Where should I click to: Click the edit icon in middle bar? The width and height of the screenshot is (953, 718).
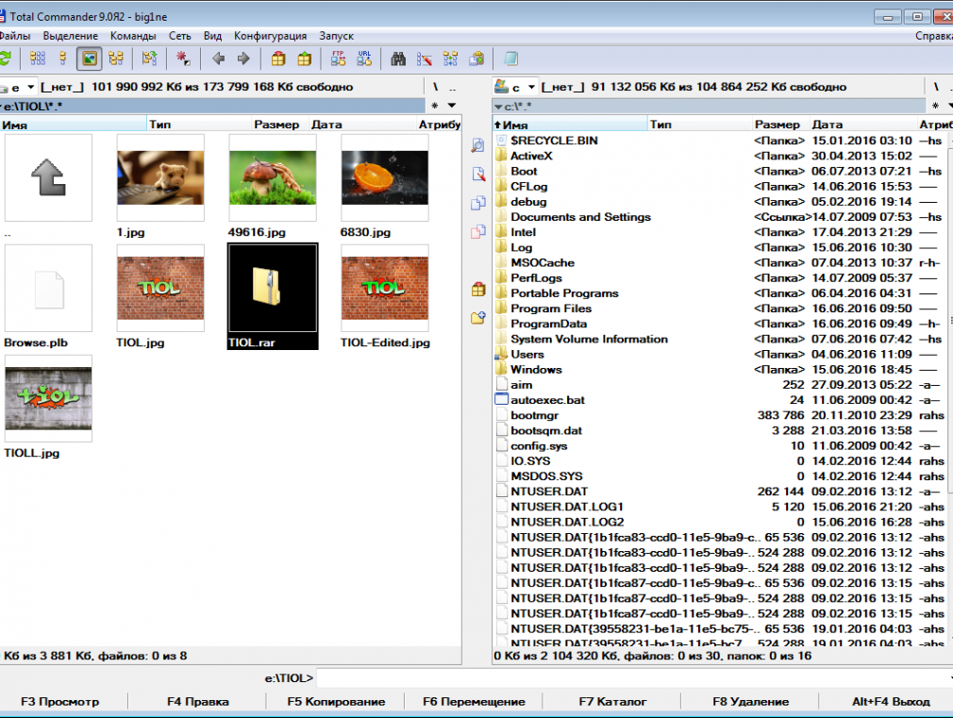tap(477, 175)
